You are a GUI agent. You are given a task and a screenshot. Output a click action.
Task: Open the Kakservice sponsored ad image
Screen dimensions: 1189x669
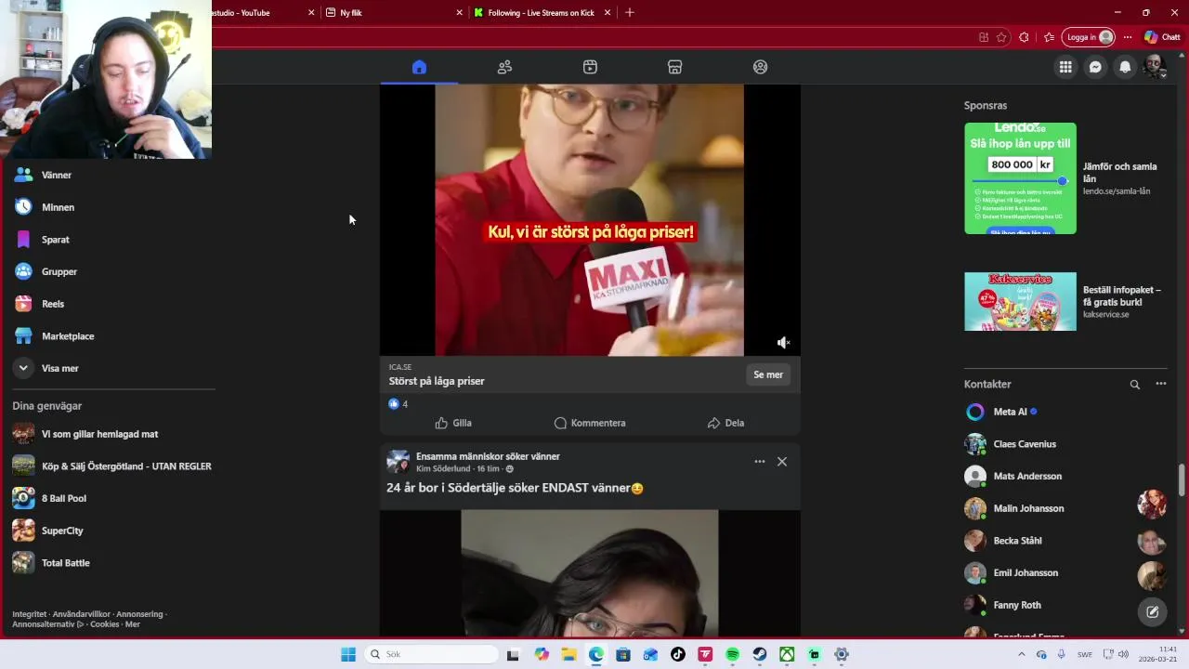1020,301
